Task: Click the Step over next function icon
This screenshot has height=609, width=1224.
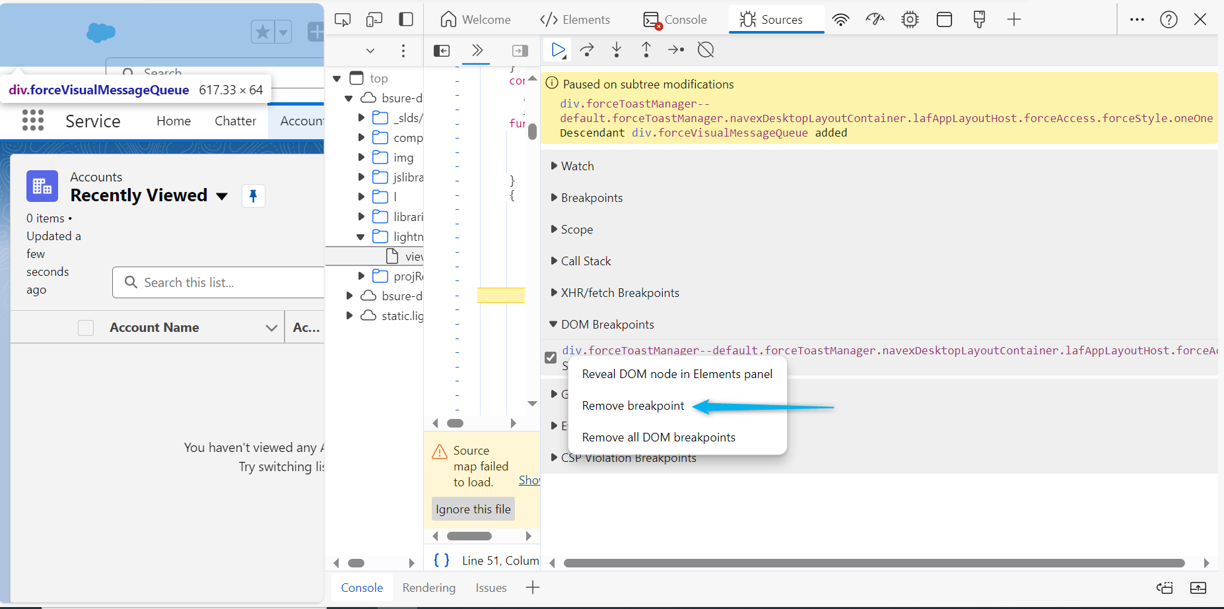Action: click(x=587, y=50)
